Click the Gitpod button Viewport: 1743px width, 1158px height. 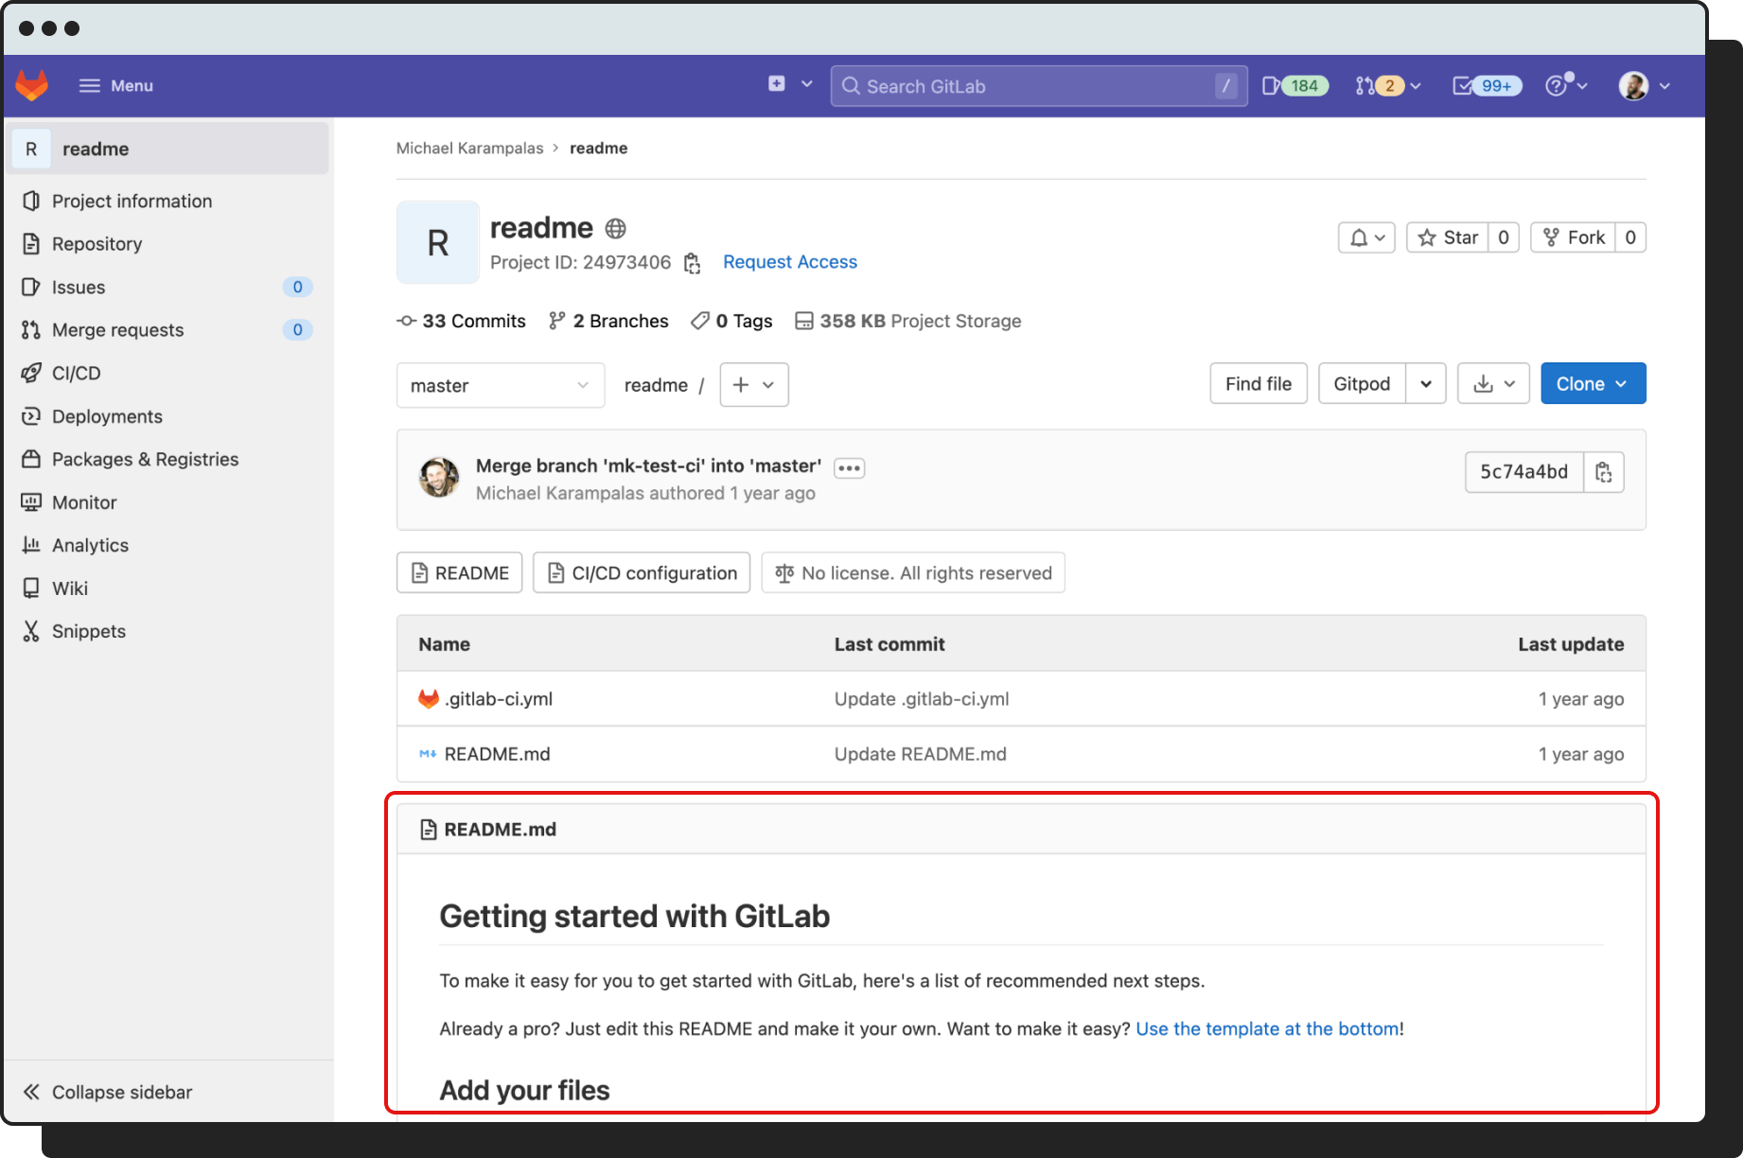pyautogui.click(x=1362, y=383)
